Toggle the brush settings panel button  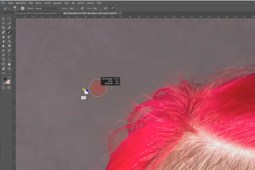tap(23, 8)
